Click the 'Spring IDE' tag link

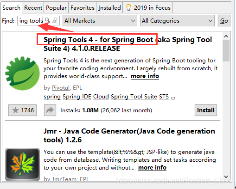(77, 97)
